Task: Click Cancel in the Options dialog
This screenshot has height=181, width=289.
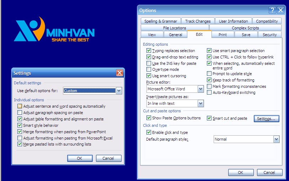Action: tap(269, 172)
